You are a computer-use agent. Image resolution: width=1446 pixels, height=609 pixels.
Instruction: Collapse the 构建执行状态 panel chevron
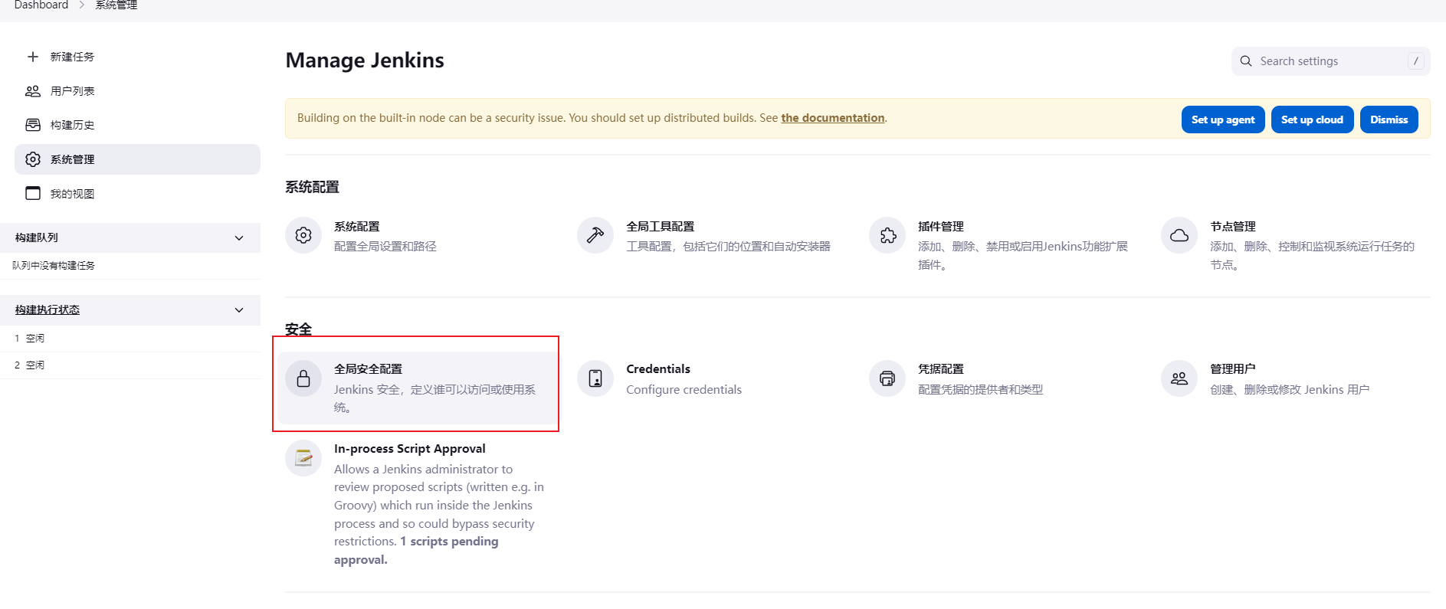(x=239, y=310)
